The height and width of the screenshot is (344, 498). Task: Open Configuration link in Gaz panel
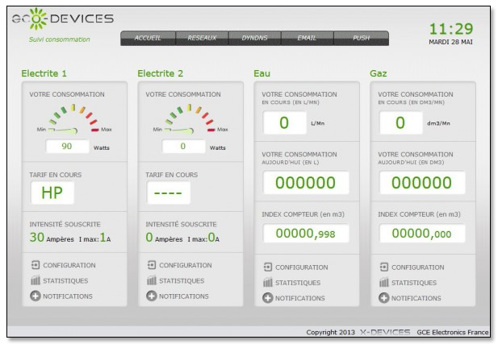tap(418, 267)
